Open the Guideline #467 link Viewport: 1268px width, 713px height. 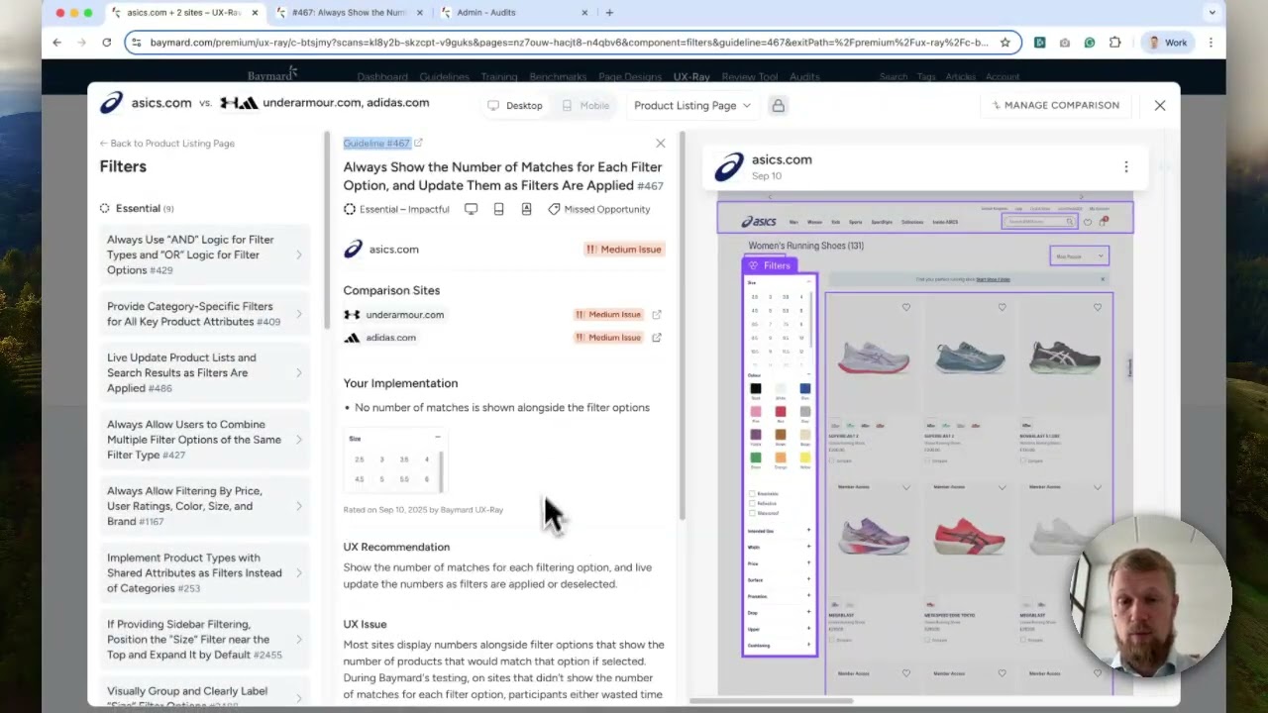(x=376, y=144)
